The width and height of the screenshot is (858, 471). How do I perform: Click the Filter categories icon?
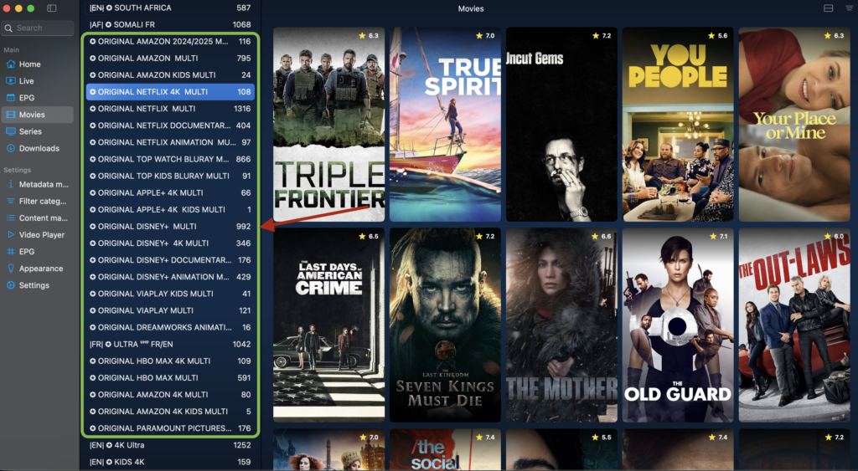(10, 201)
